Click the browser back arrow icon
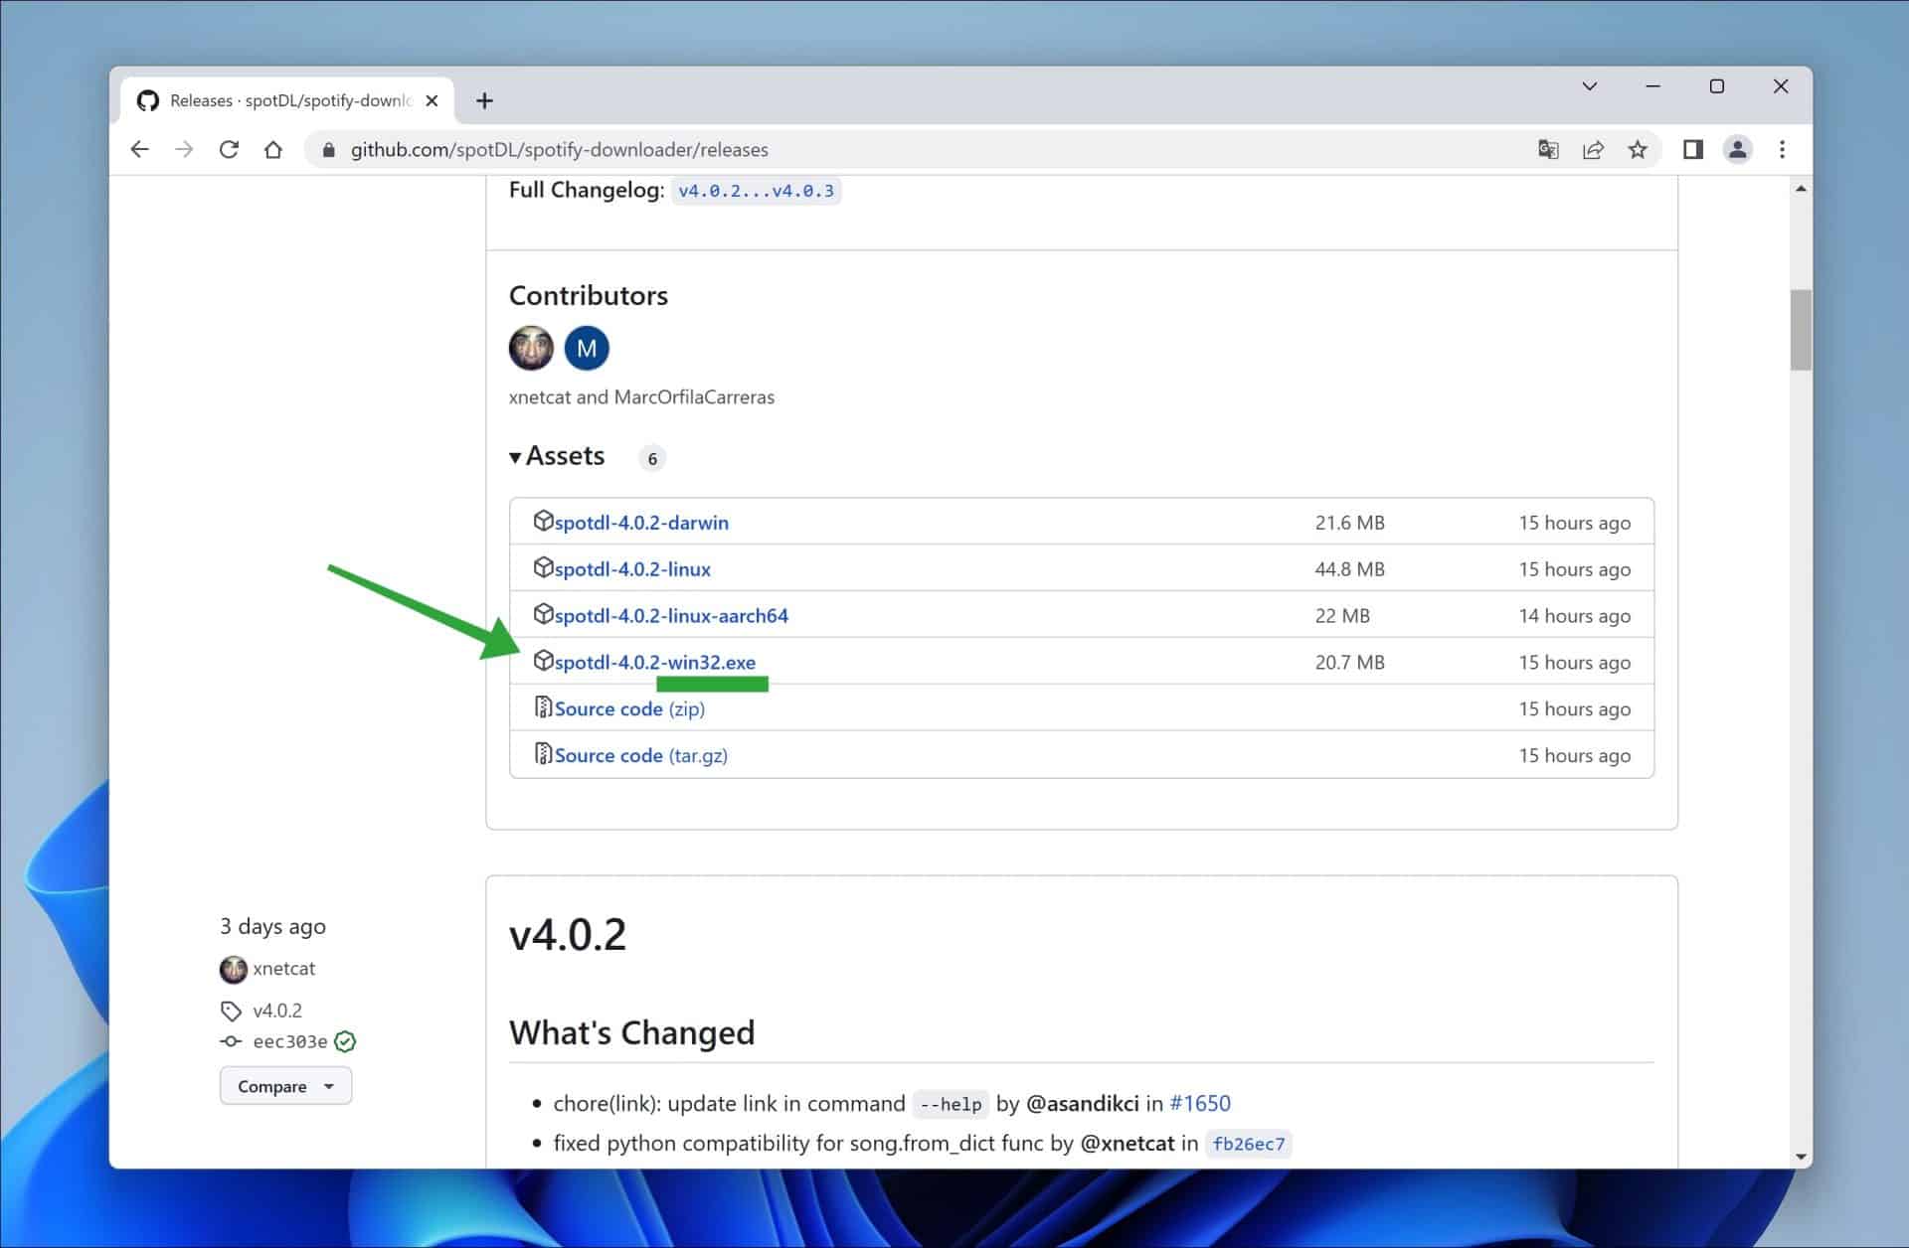The image size is (1909, 1248). point(139,149)
